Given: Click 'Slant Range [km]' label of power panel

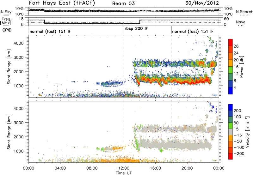Looking at the screenshot, I should point(9,67).
